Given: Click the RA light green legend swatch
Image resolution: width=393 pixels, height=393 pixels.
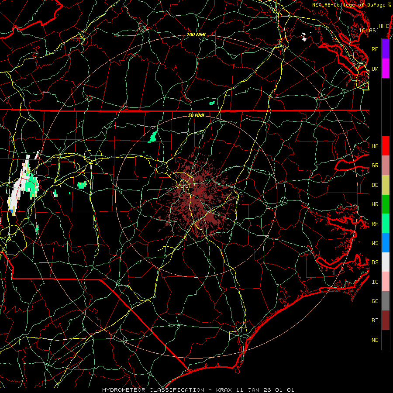Looking at the screenshot, I should pos(386,223).
